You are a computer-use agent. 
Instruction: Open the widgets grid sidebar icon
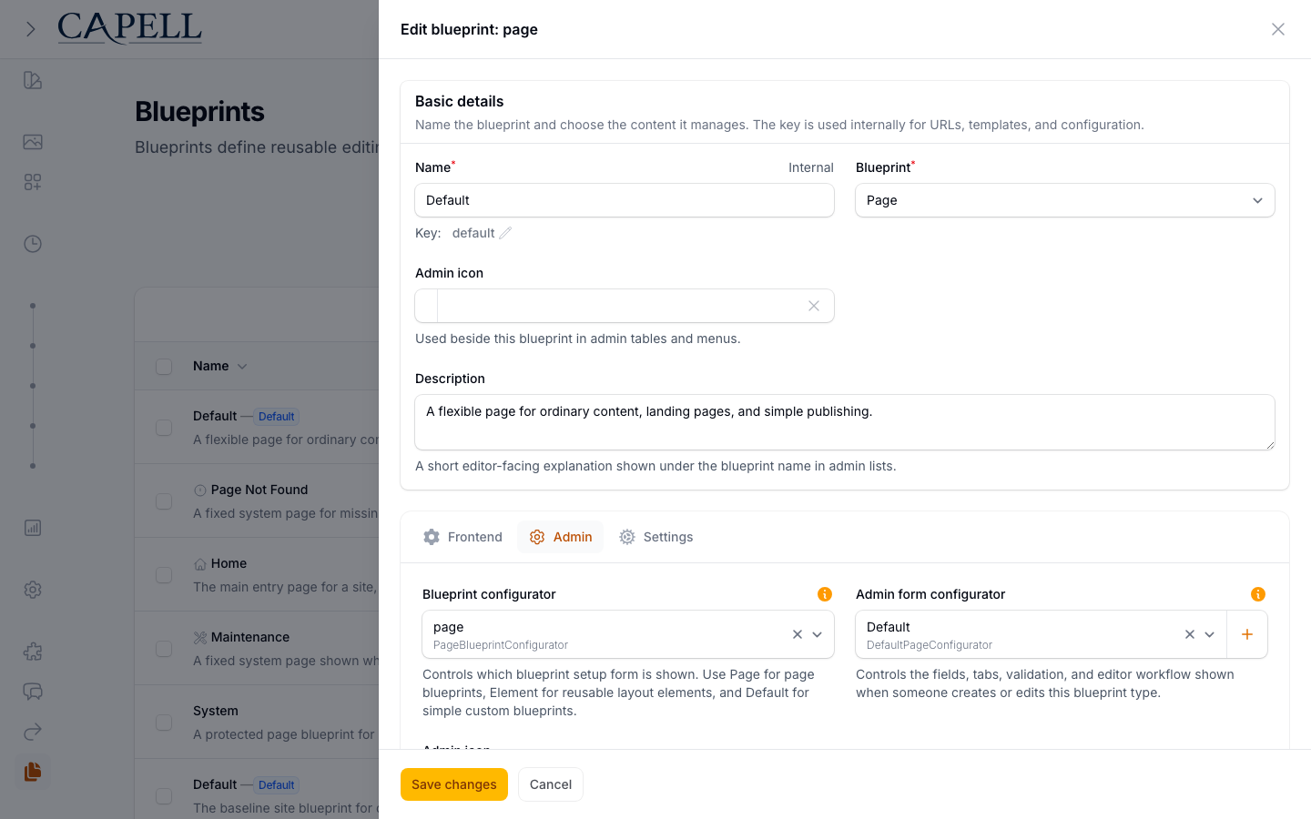33,182
